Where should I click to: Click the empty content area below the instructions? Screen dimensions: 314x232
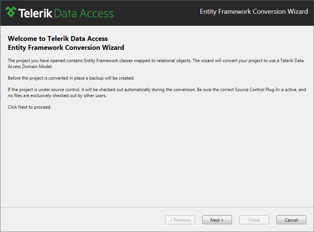coord(157,158)
